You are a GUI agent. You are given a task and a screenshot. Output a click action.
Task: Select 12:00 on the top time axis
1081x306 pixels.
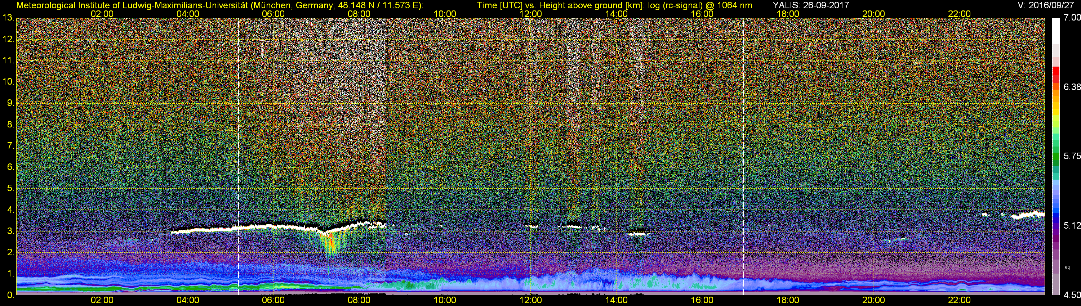coord(530,14)
